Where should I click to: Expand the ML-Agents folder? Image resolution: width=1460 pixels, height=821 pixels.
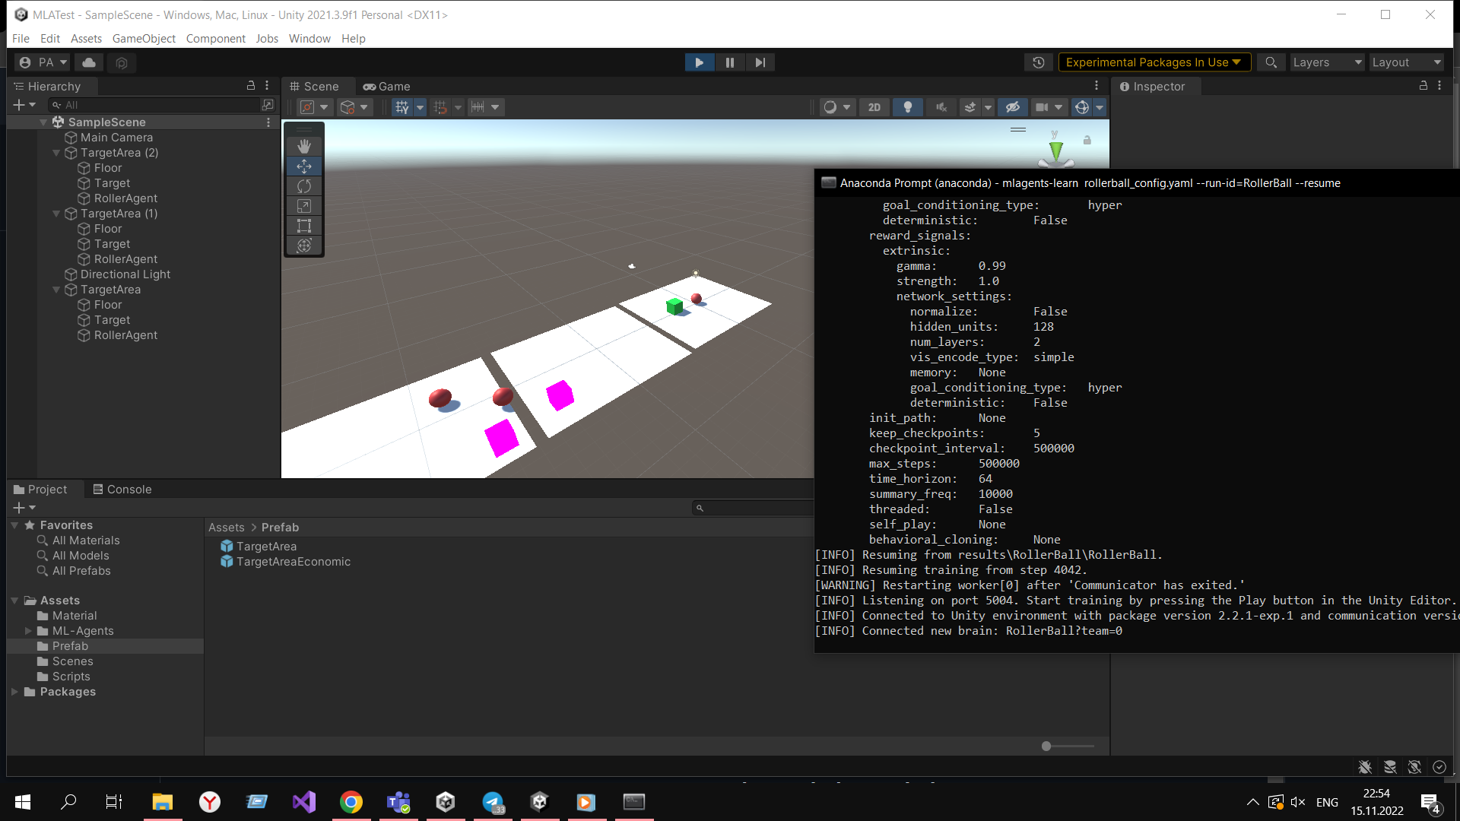coord(28,631)
